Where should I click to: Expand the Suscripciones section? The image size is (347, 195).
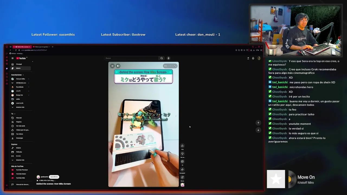tap(17, 75)
